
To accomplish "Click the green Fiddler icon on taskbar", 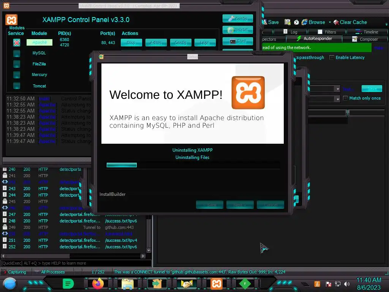I will 245,284.
